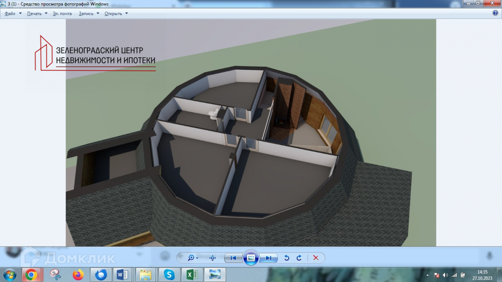Click the Эл. почта menu item
The width and height of the screenshot is (502, 282).
tap(62, 13)
